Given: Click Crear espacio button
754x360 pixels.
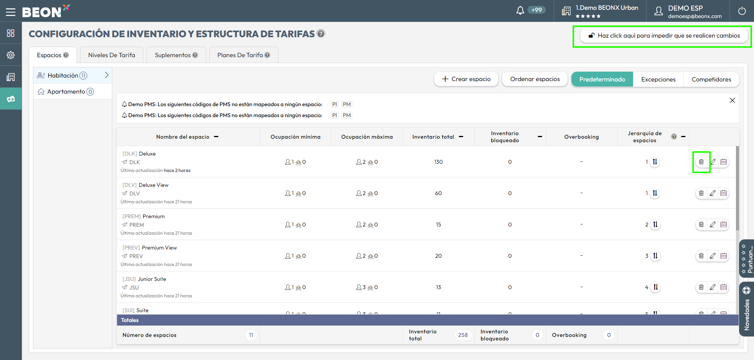Looking at the screenshot, I should (466, 79).
